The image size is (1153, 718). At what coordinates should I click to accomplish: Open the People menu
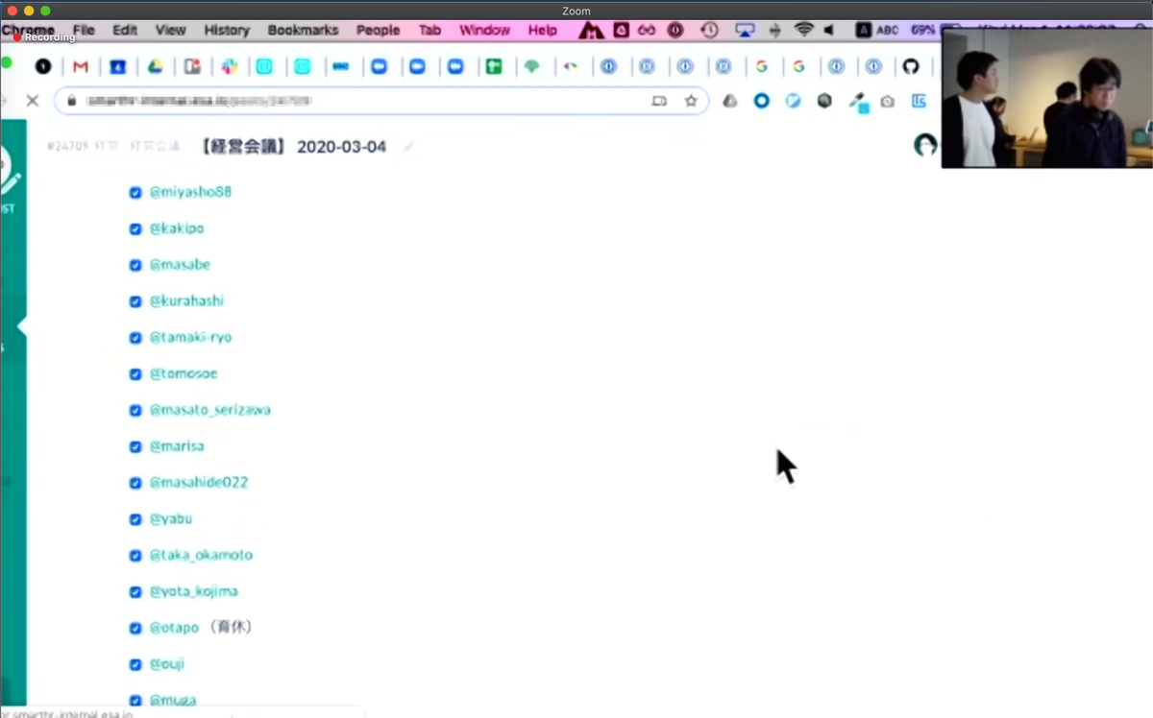click(x=378, y=31)
